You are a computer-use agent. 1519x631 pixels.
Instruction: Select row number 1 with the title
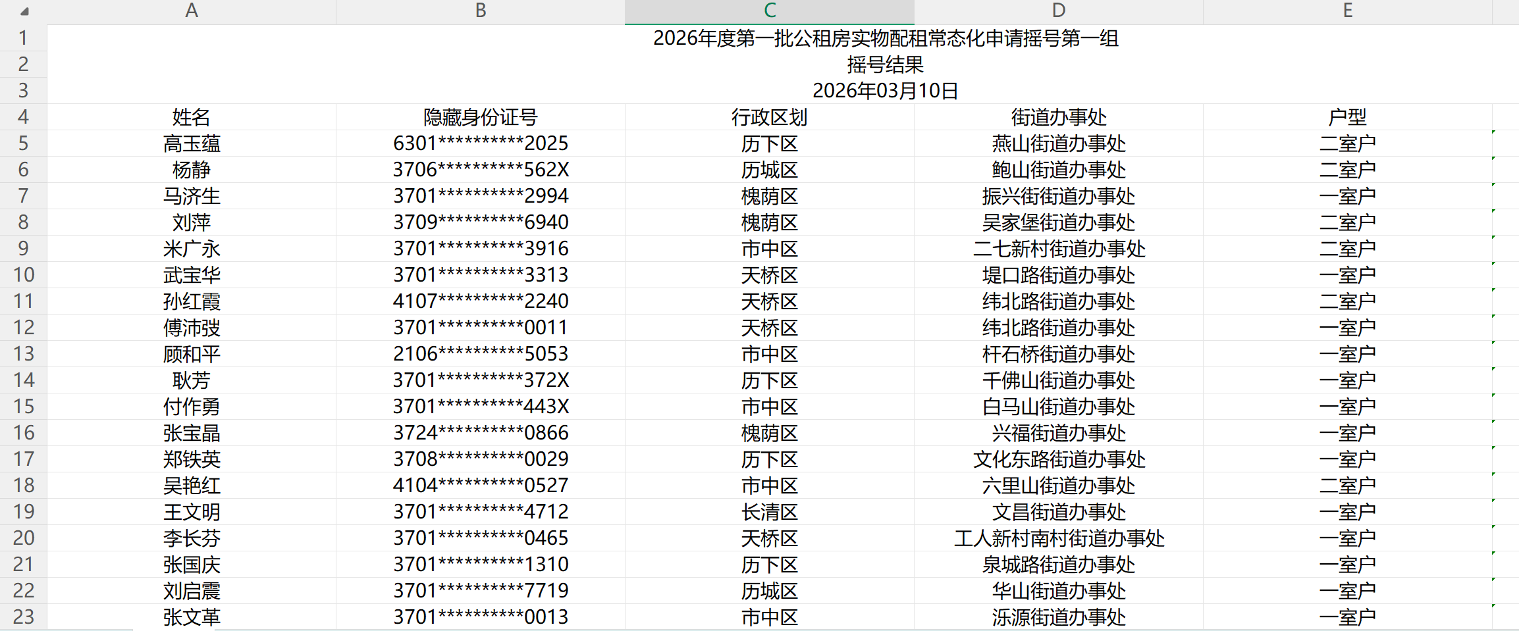(23, 38)
